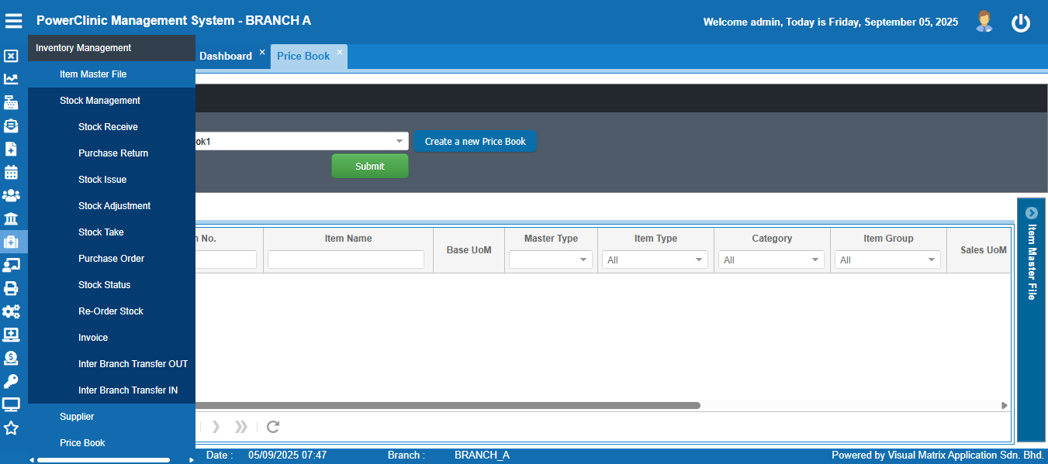Click Create a new Price Book button

475,141
